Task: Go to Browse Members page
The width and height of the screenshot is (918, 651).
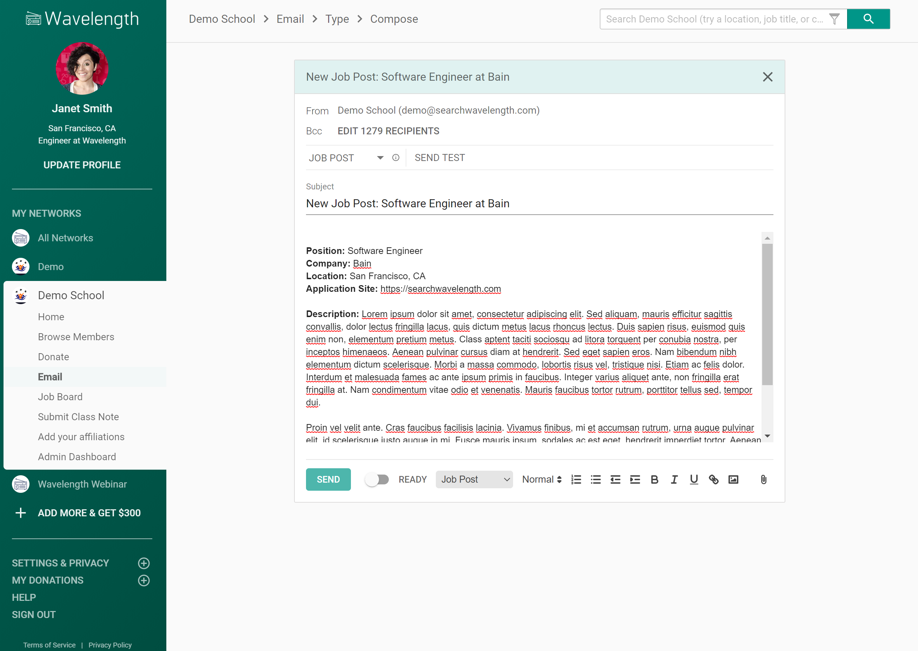Action: click(x=76, y=337)
